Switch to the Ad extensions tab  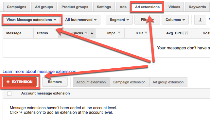pyautogui.click(x=147, y=7)
